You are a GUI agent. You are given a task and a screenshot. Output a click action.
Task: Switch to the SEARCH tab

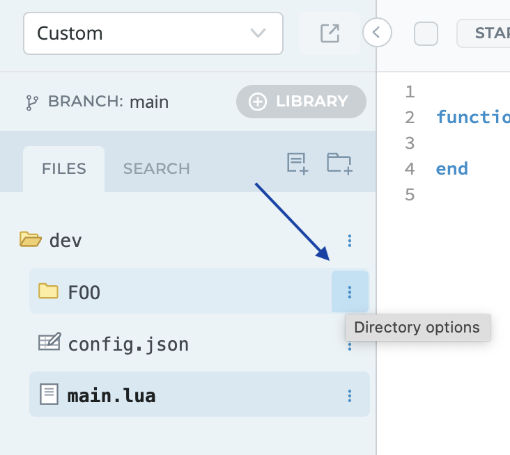(156, 168)
